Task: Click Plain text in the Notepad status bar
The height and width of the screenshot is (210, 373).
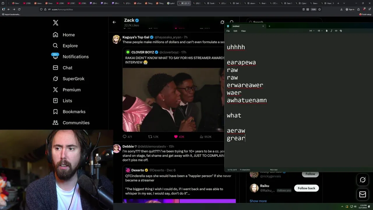Action: tap(274, 170)
